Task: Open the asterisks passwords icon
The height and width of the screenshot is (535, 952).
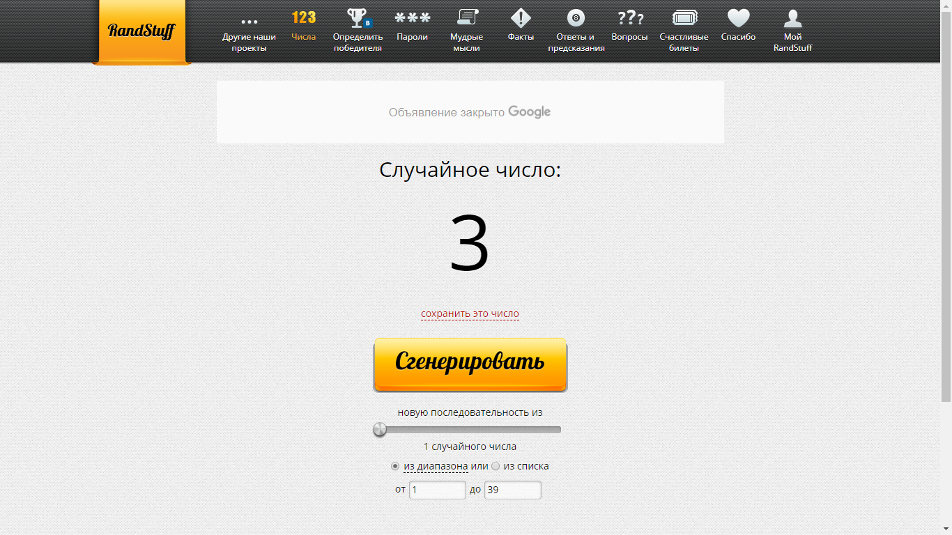Action: pos(412,18)
